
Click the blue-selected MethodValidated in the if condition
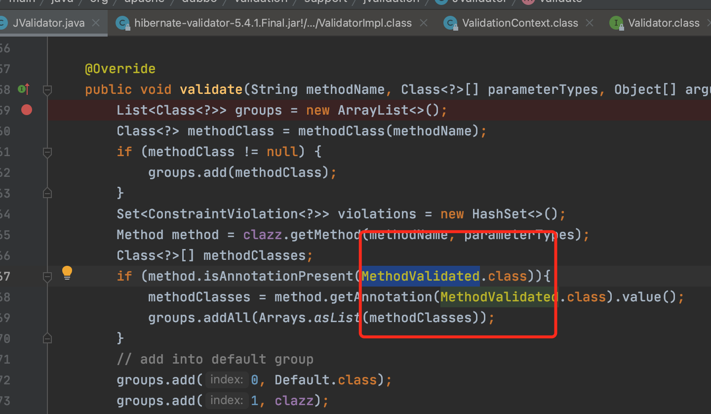pos(421,276)
